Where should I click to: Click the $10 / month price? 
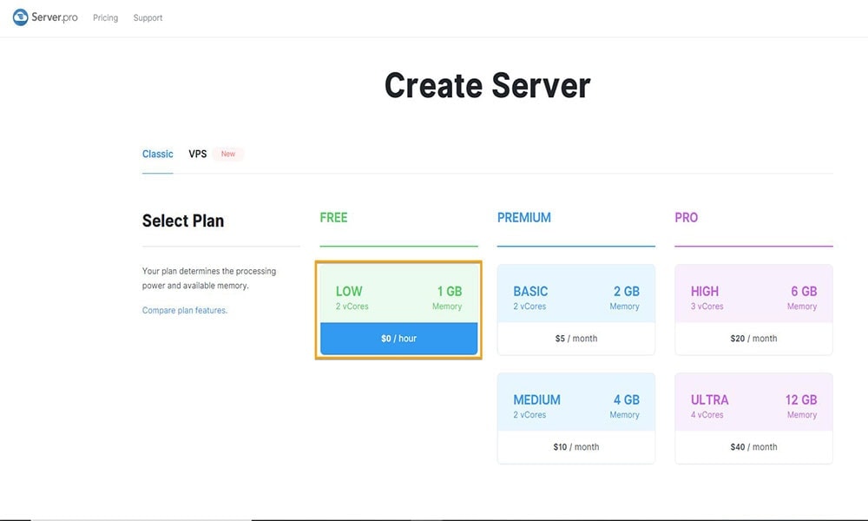pos(575,447)
